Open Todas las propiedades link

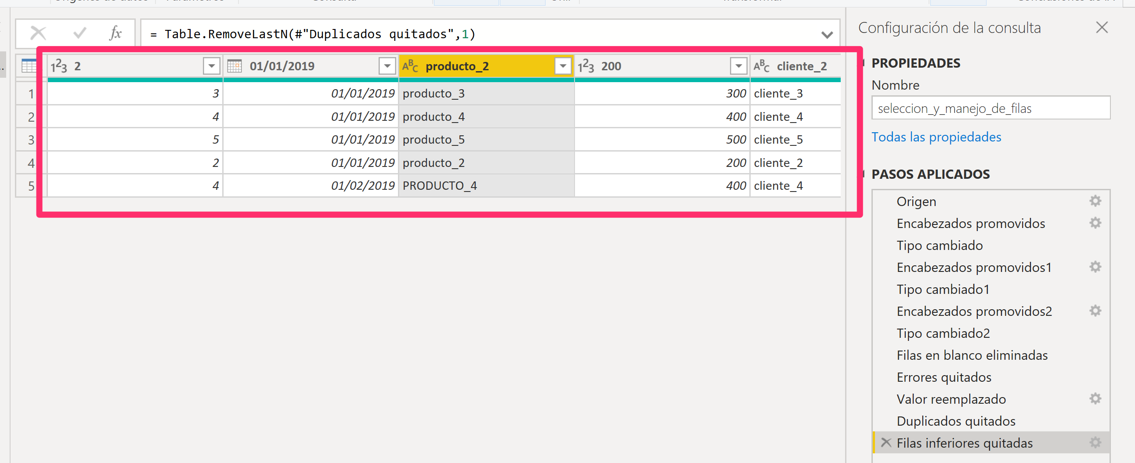[x=936, y=137]
